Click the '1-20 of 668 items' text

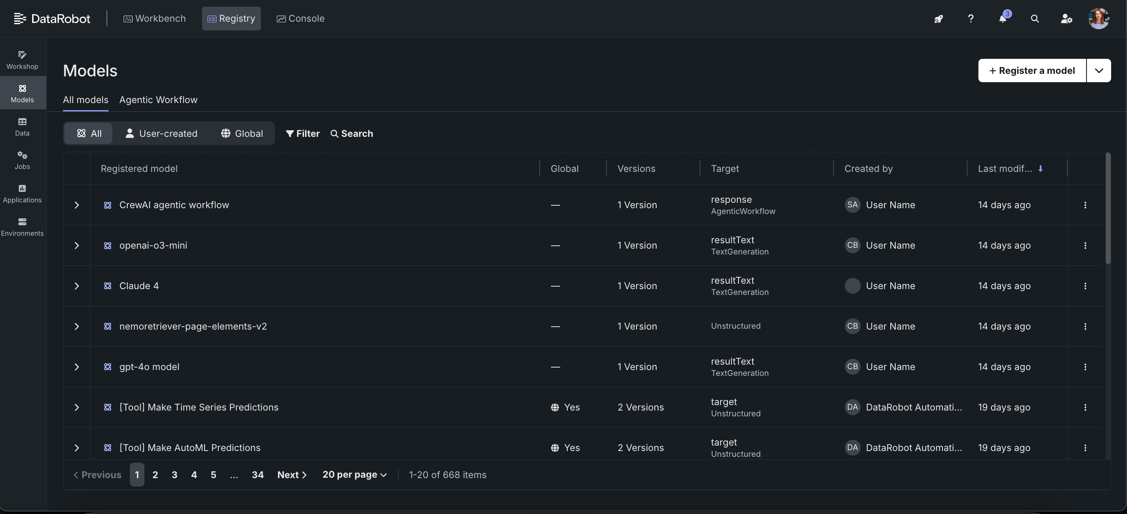point(447,475)
